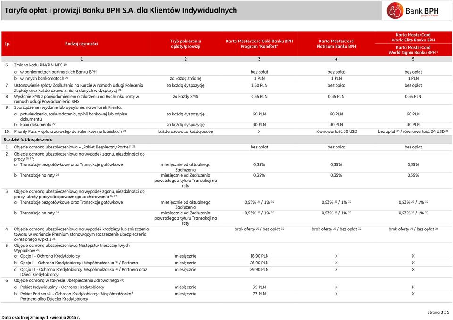Click the '29,90 PLN' value

[259, 270]
